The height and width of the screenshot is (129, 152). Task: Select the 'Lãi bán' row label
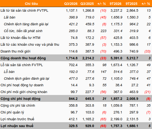tap(9, 17)
